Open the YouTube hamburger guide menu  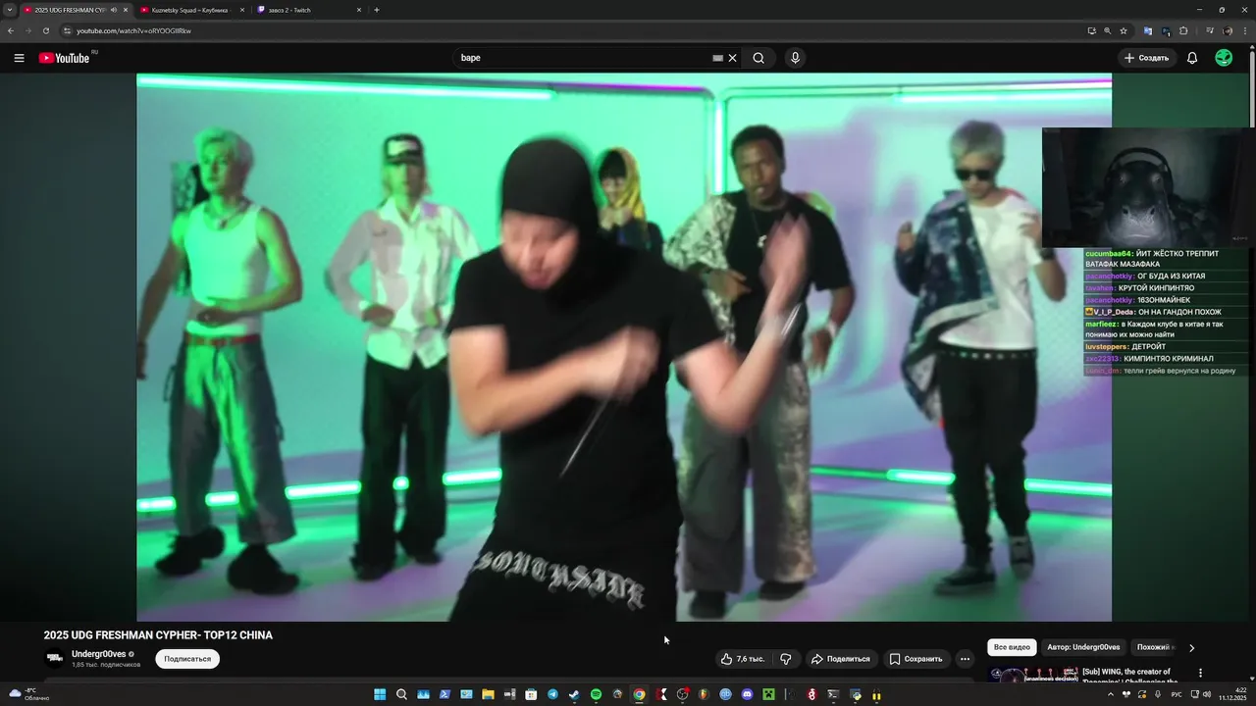click(19, 58)
